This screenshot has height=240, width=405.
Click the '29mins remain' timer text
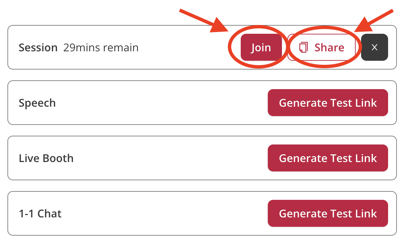point(101,48)
